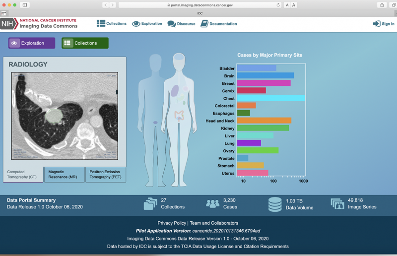
Task: Click the Data hosted by IDC usage notice
Action: 198,247
